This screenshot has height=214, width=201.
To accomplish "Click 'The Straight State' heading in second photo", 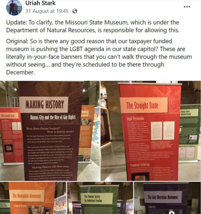I will (x=142, y=105).
